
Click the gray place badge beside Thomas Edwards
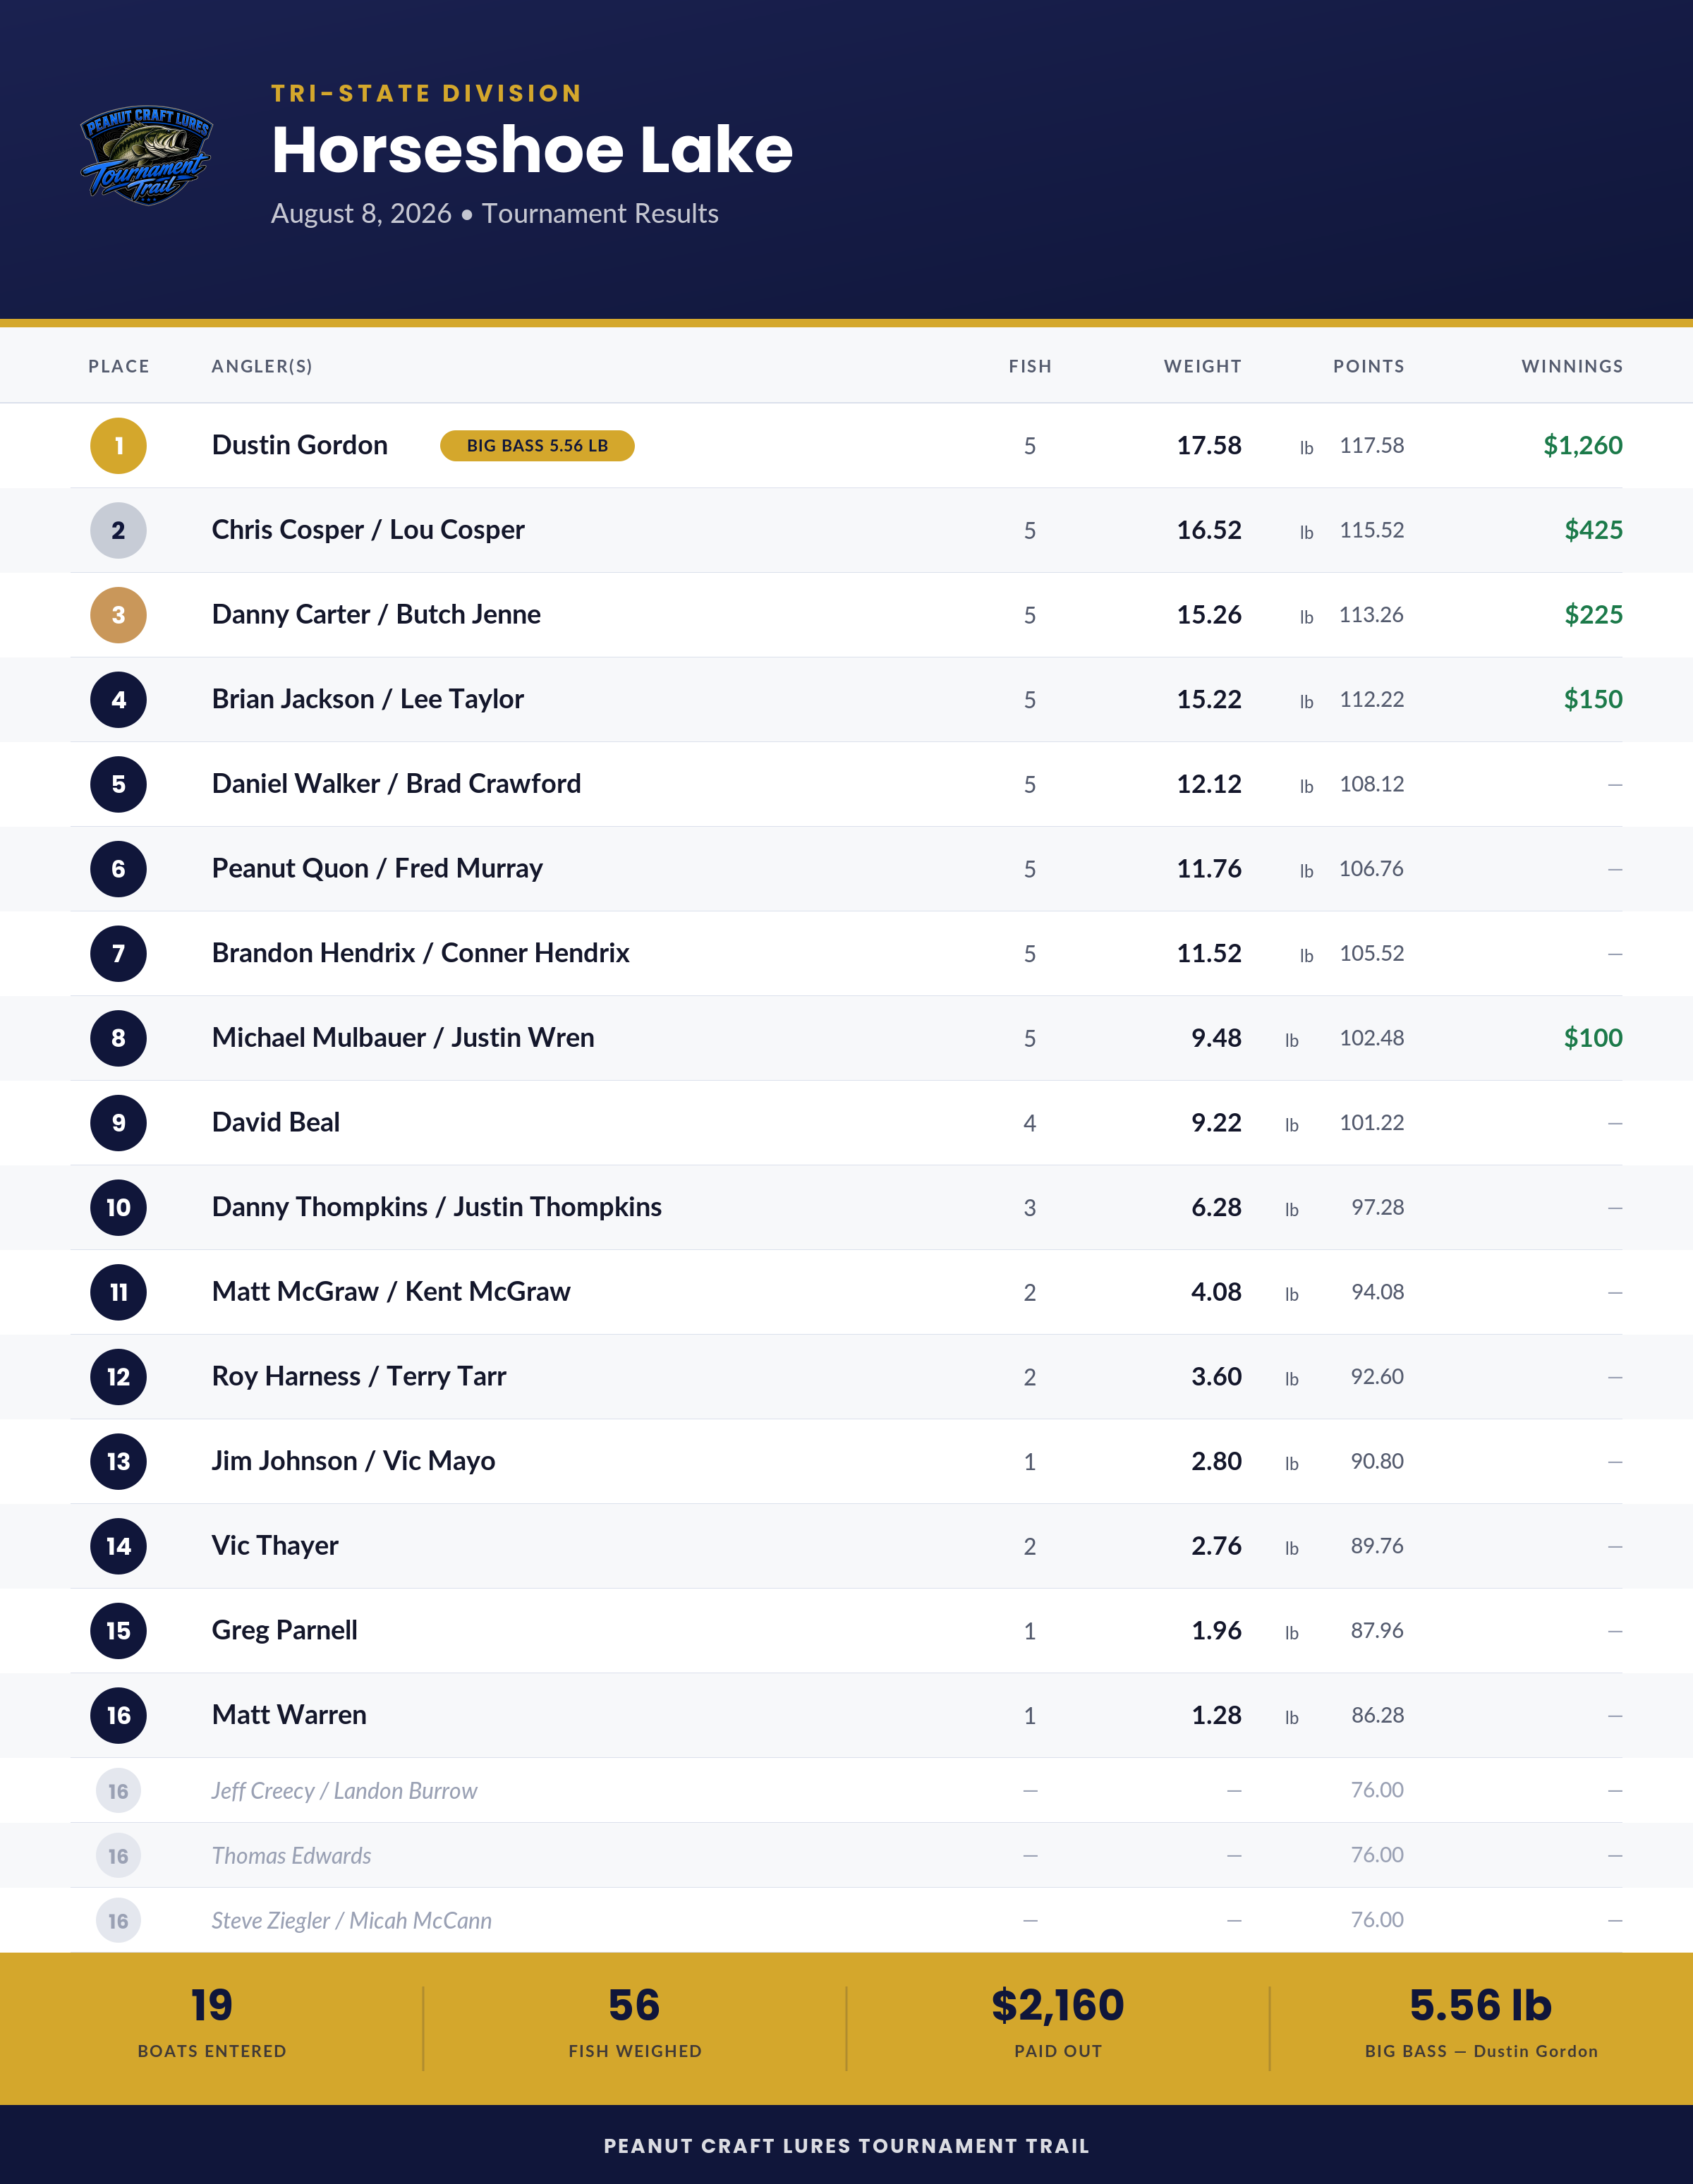[118, 1856]
